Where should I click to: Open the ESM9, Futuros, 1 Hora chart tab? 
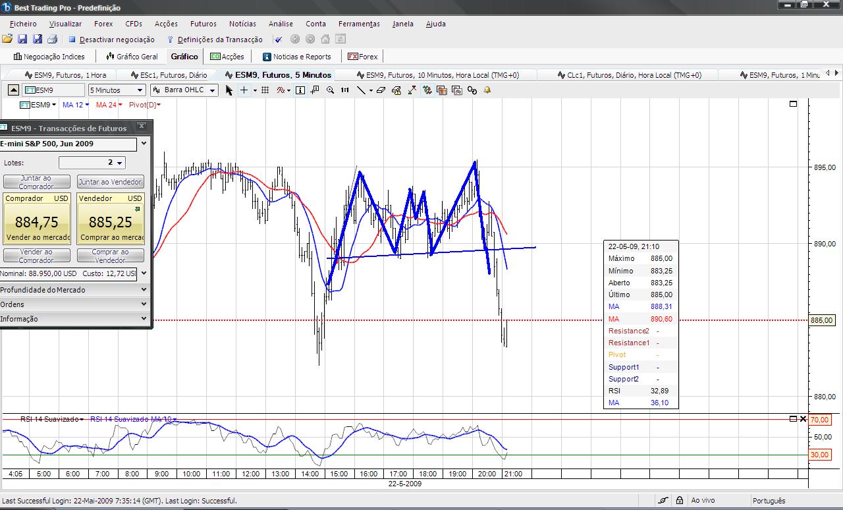coord(65,75)
